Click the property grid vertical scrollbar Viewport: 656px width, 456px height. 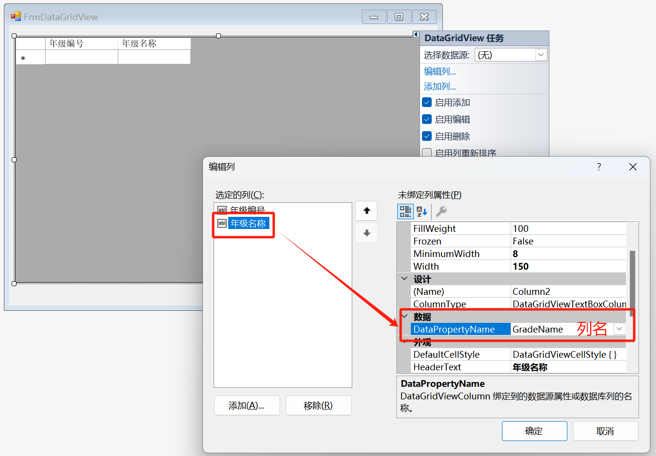[632, 283]
